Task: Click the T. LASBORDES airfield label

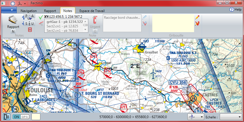Action: 43,100
